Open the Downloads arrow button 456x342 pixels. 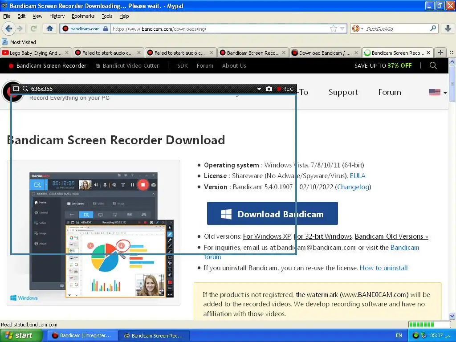[448, 28]
